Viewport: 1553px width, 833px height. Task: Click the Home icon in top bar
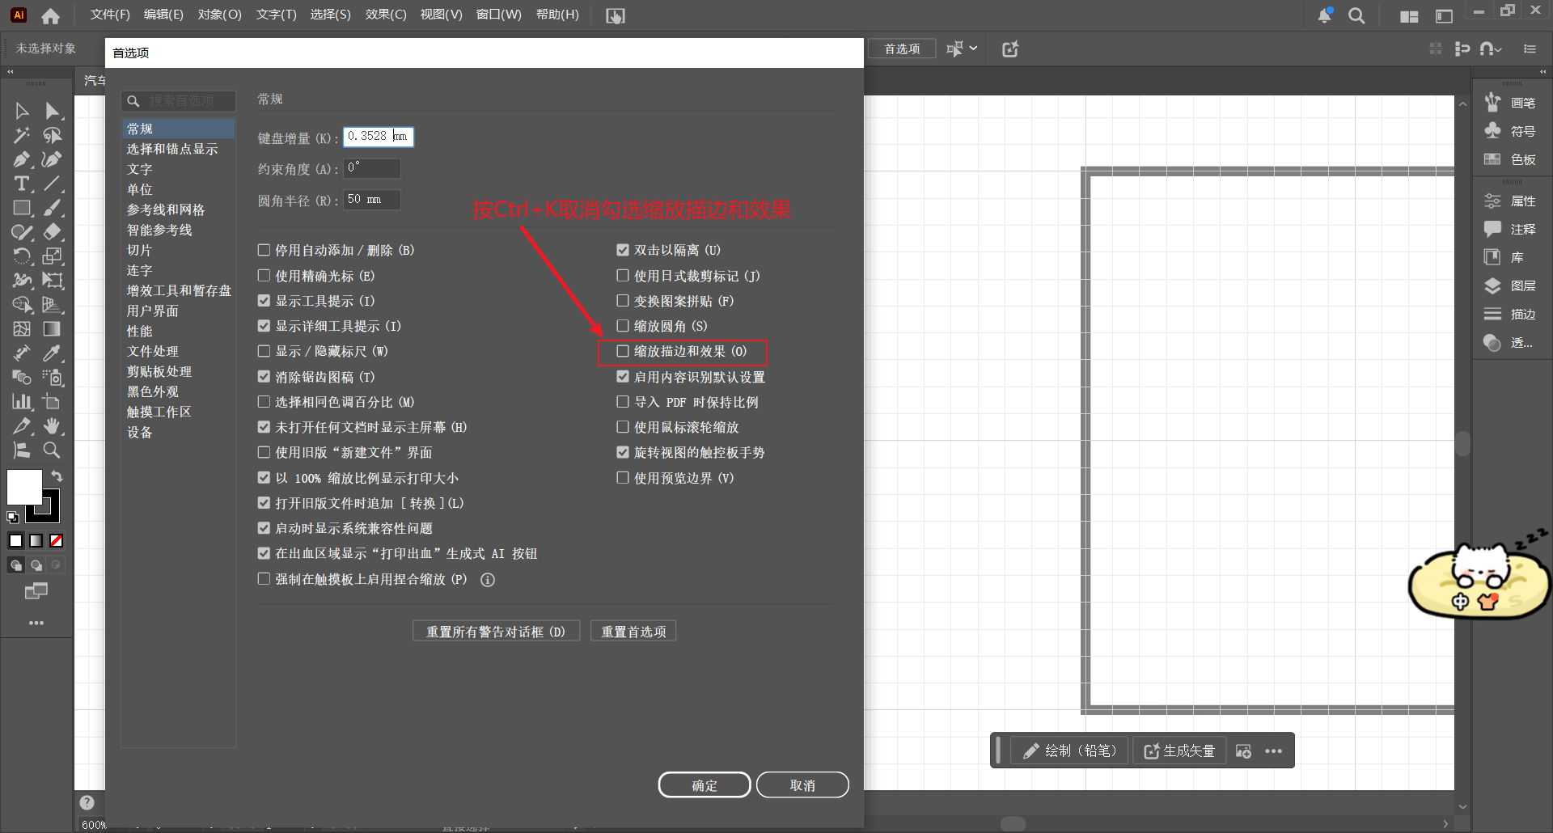tap(50, 15)
